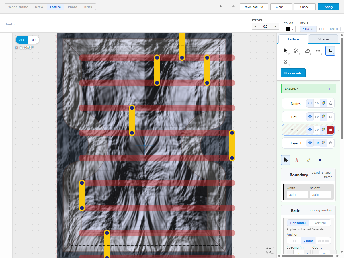Toggle Rails layer visibility eye
344x258 pixels.
pyautogui.click(x=310, y=130)
